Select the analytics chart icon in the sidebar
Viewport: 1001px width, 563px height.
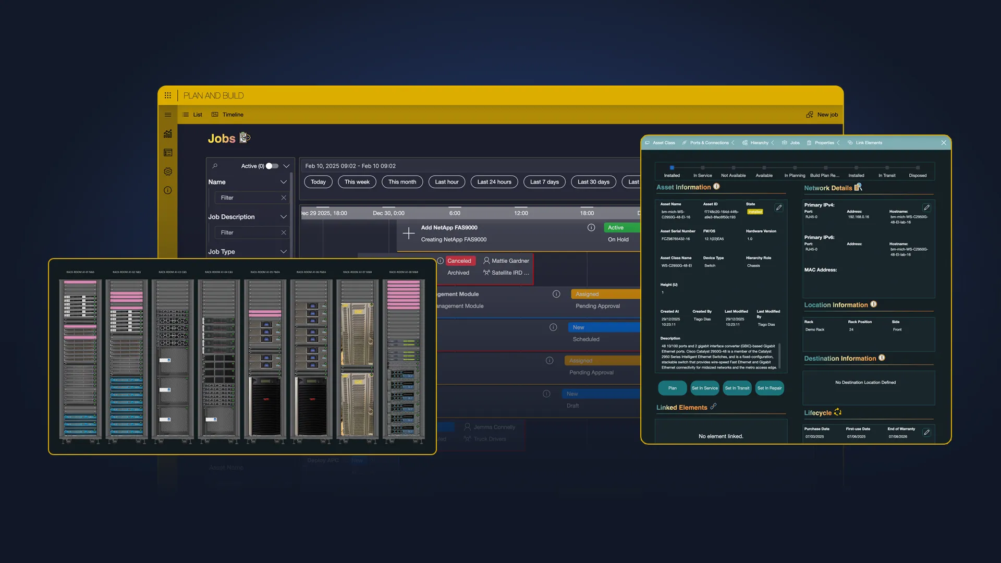(168, 133)
